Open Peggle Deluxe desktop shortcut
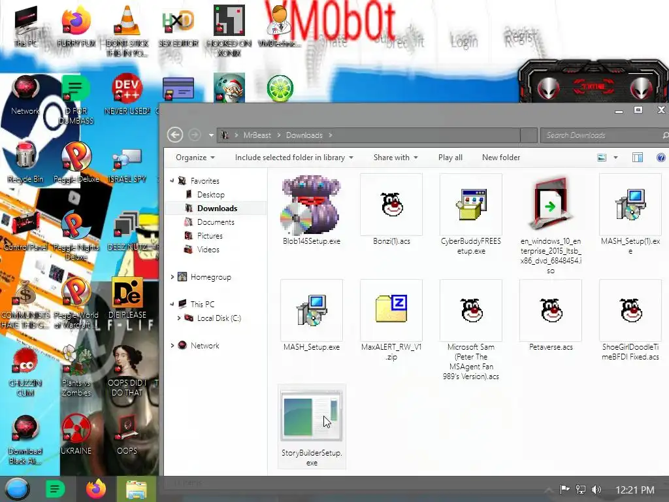This screenshot has width=669, height=502. coord(76,163)
